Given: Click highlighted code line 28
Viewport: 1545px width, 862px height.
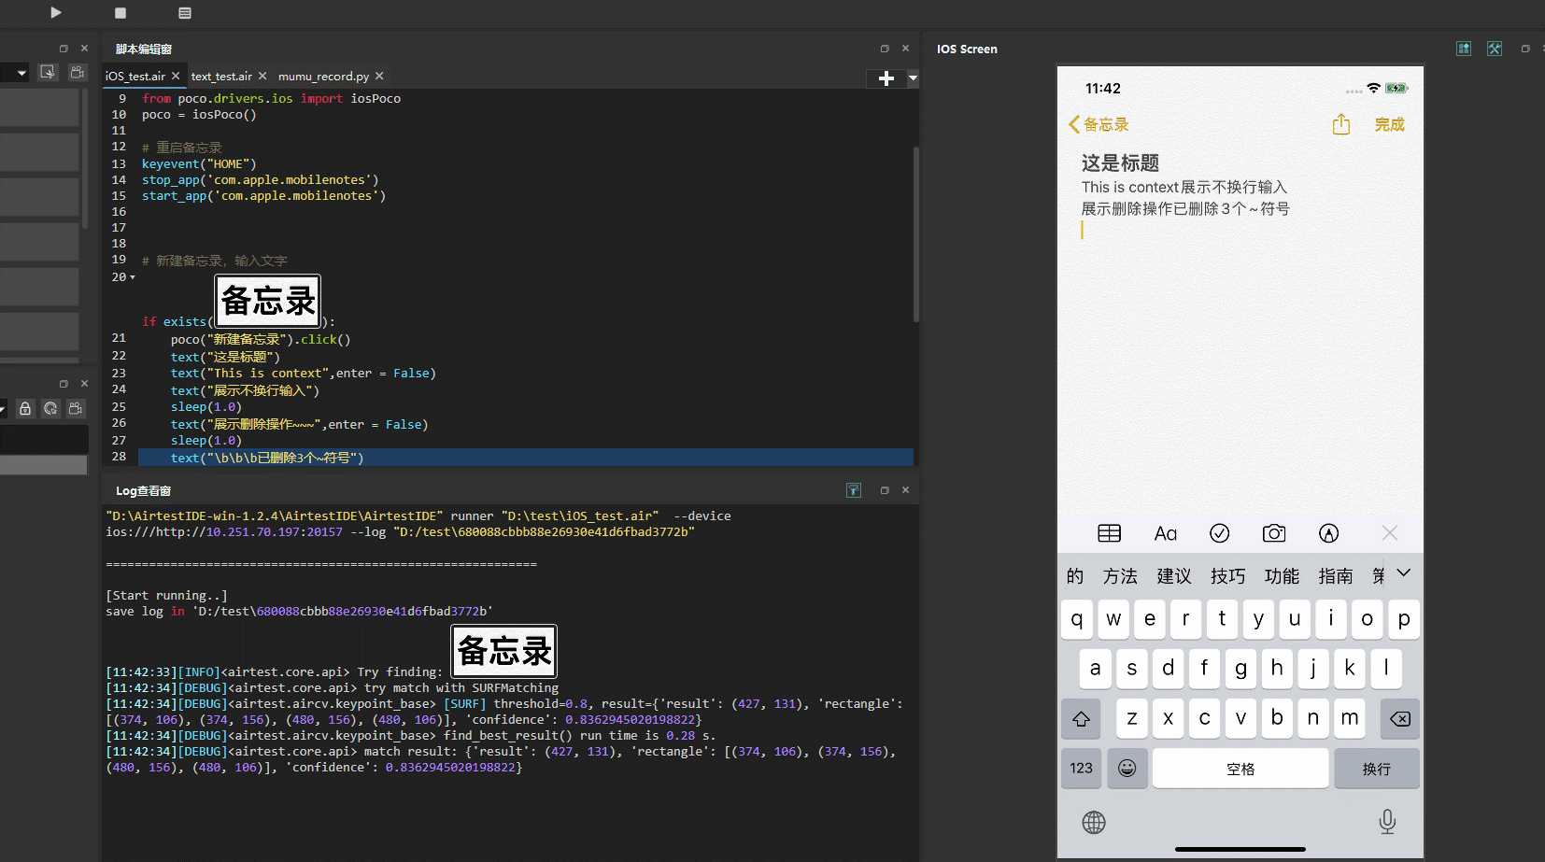Looking at the screenshot, I should 526,458.
